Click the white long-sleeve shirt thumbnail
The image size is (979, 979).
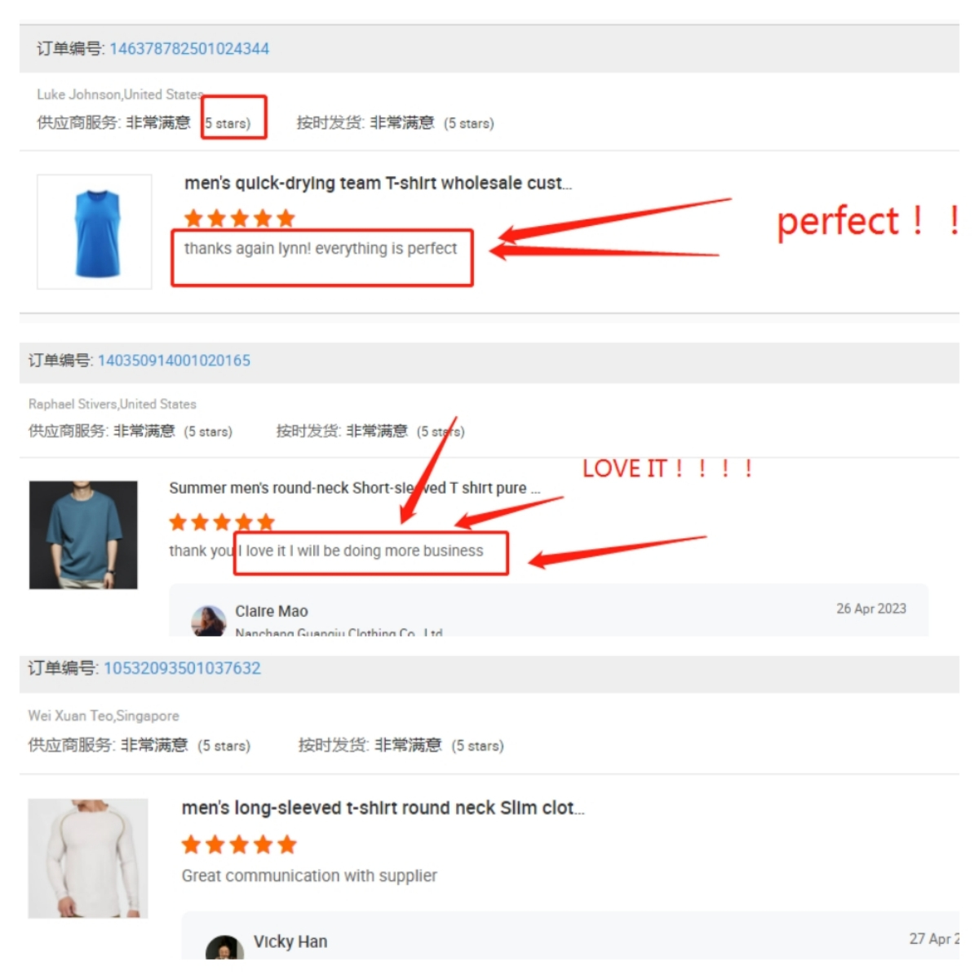pos(88,858)
